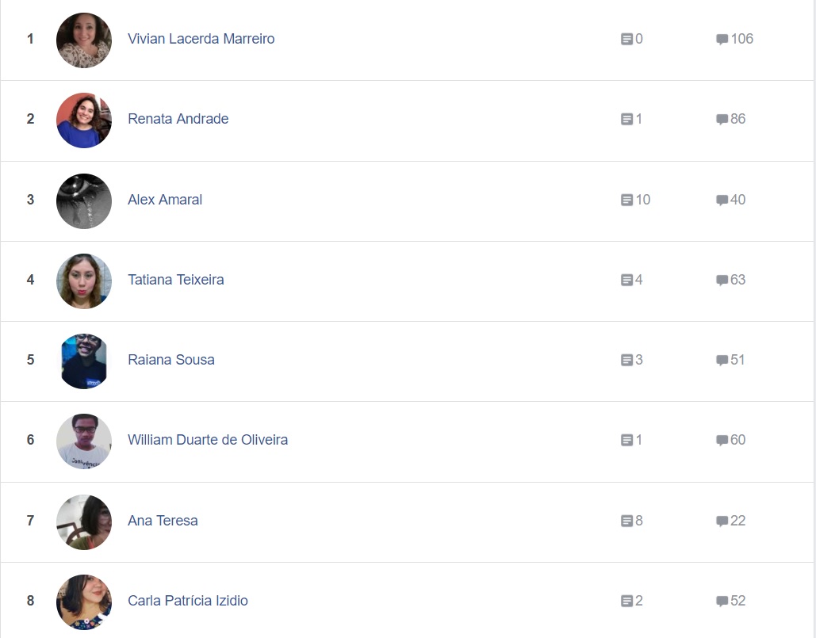Screen dimensions: 816x638
Task: Open Carla Patrícia Izidio's name link
Action: point(188,601)
